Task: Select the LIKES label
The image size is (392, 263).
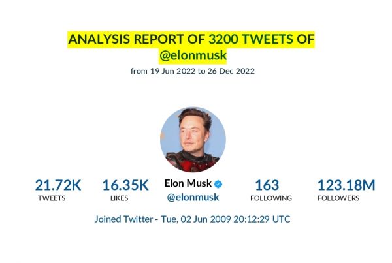Action: click(x=120, y=198)
